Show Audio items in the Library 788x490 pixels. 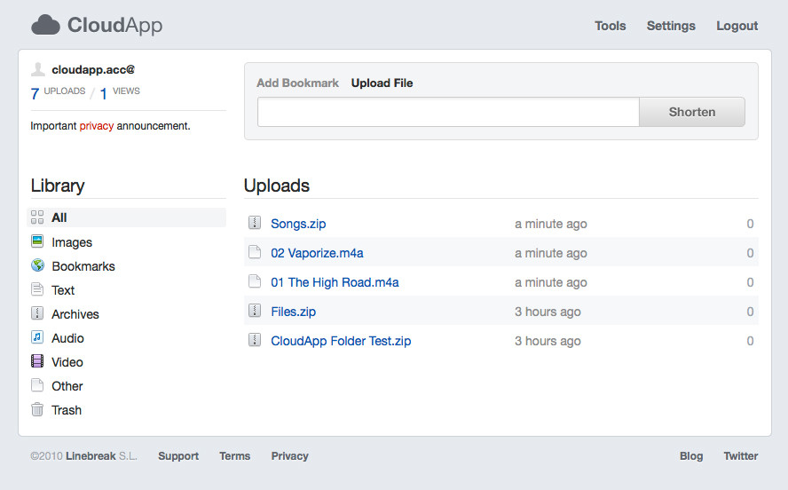pyautogui.click(x=67, y=338)
